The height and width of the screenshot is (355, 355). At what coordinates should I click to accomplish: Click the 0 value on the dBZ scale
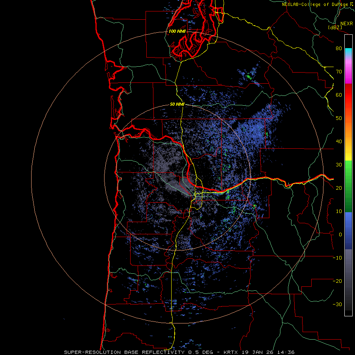tap(340, 235)
